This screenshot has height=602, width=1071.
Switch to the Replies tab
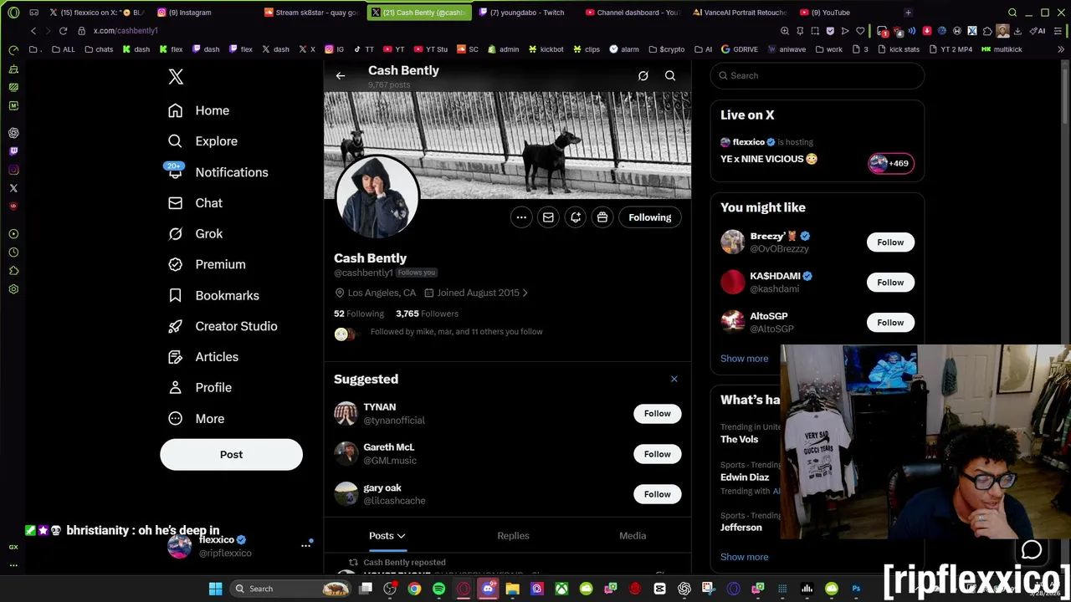pyautogui.click(x=513, y=536)
